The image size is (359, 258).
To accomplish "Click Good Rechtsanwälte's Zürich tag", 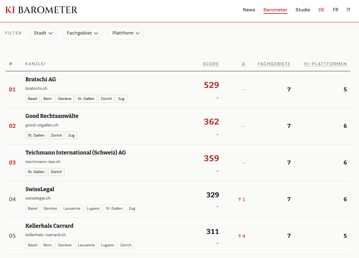I will 57,136.
